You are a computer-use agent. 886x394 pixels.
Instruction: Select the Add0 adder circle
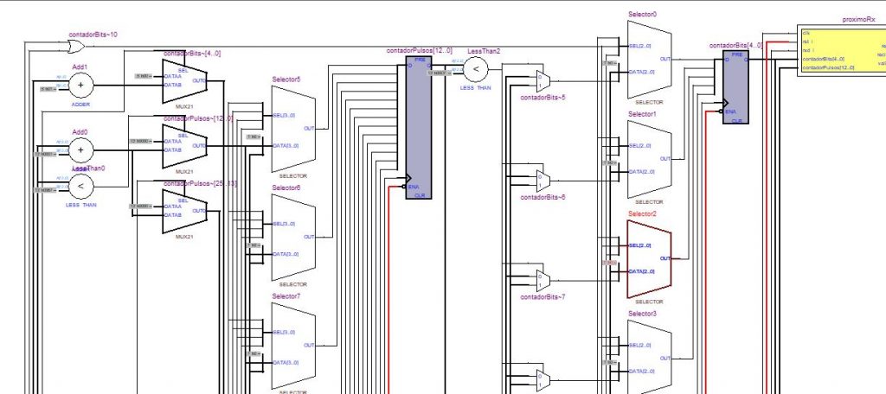click(x=80, y=149)
